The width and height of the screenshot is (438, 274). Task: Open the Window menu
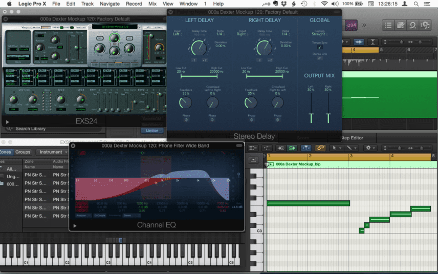[188, 4]
